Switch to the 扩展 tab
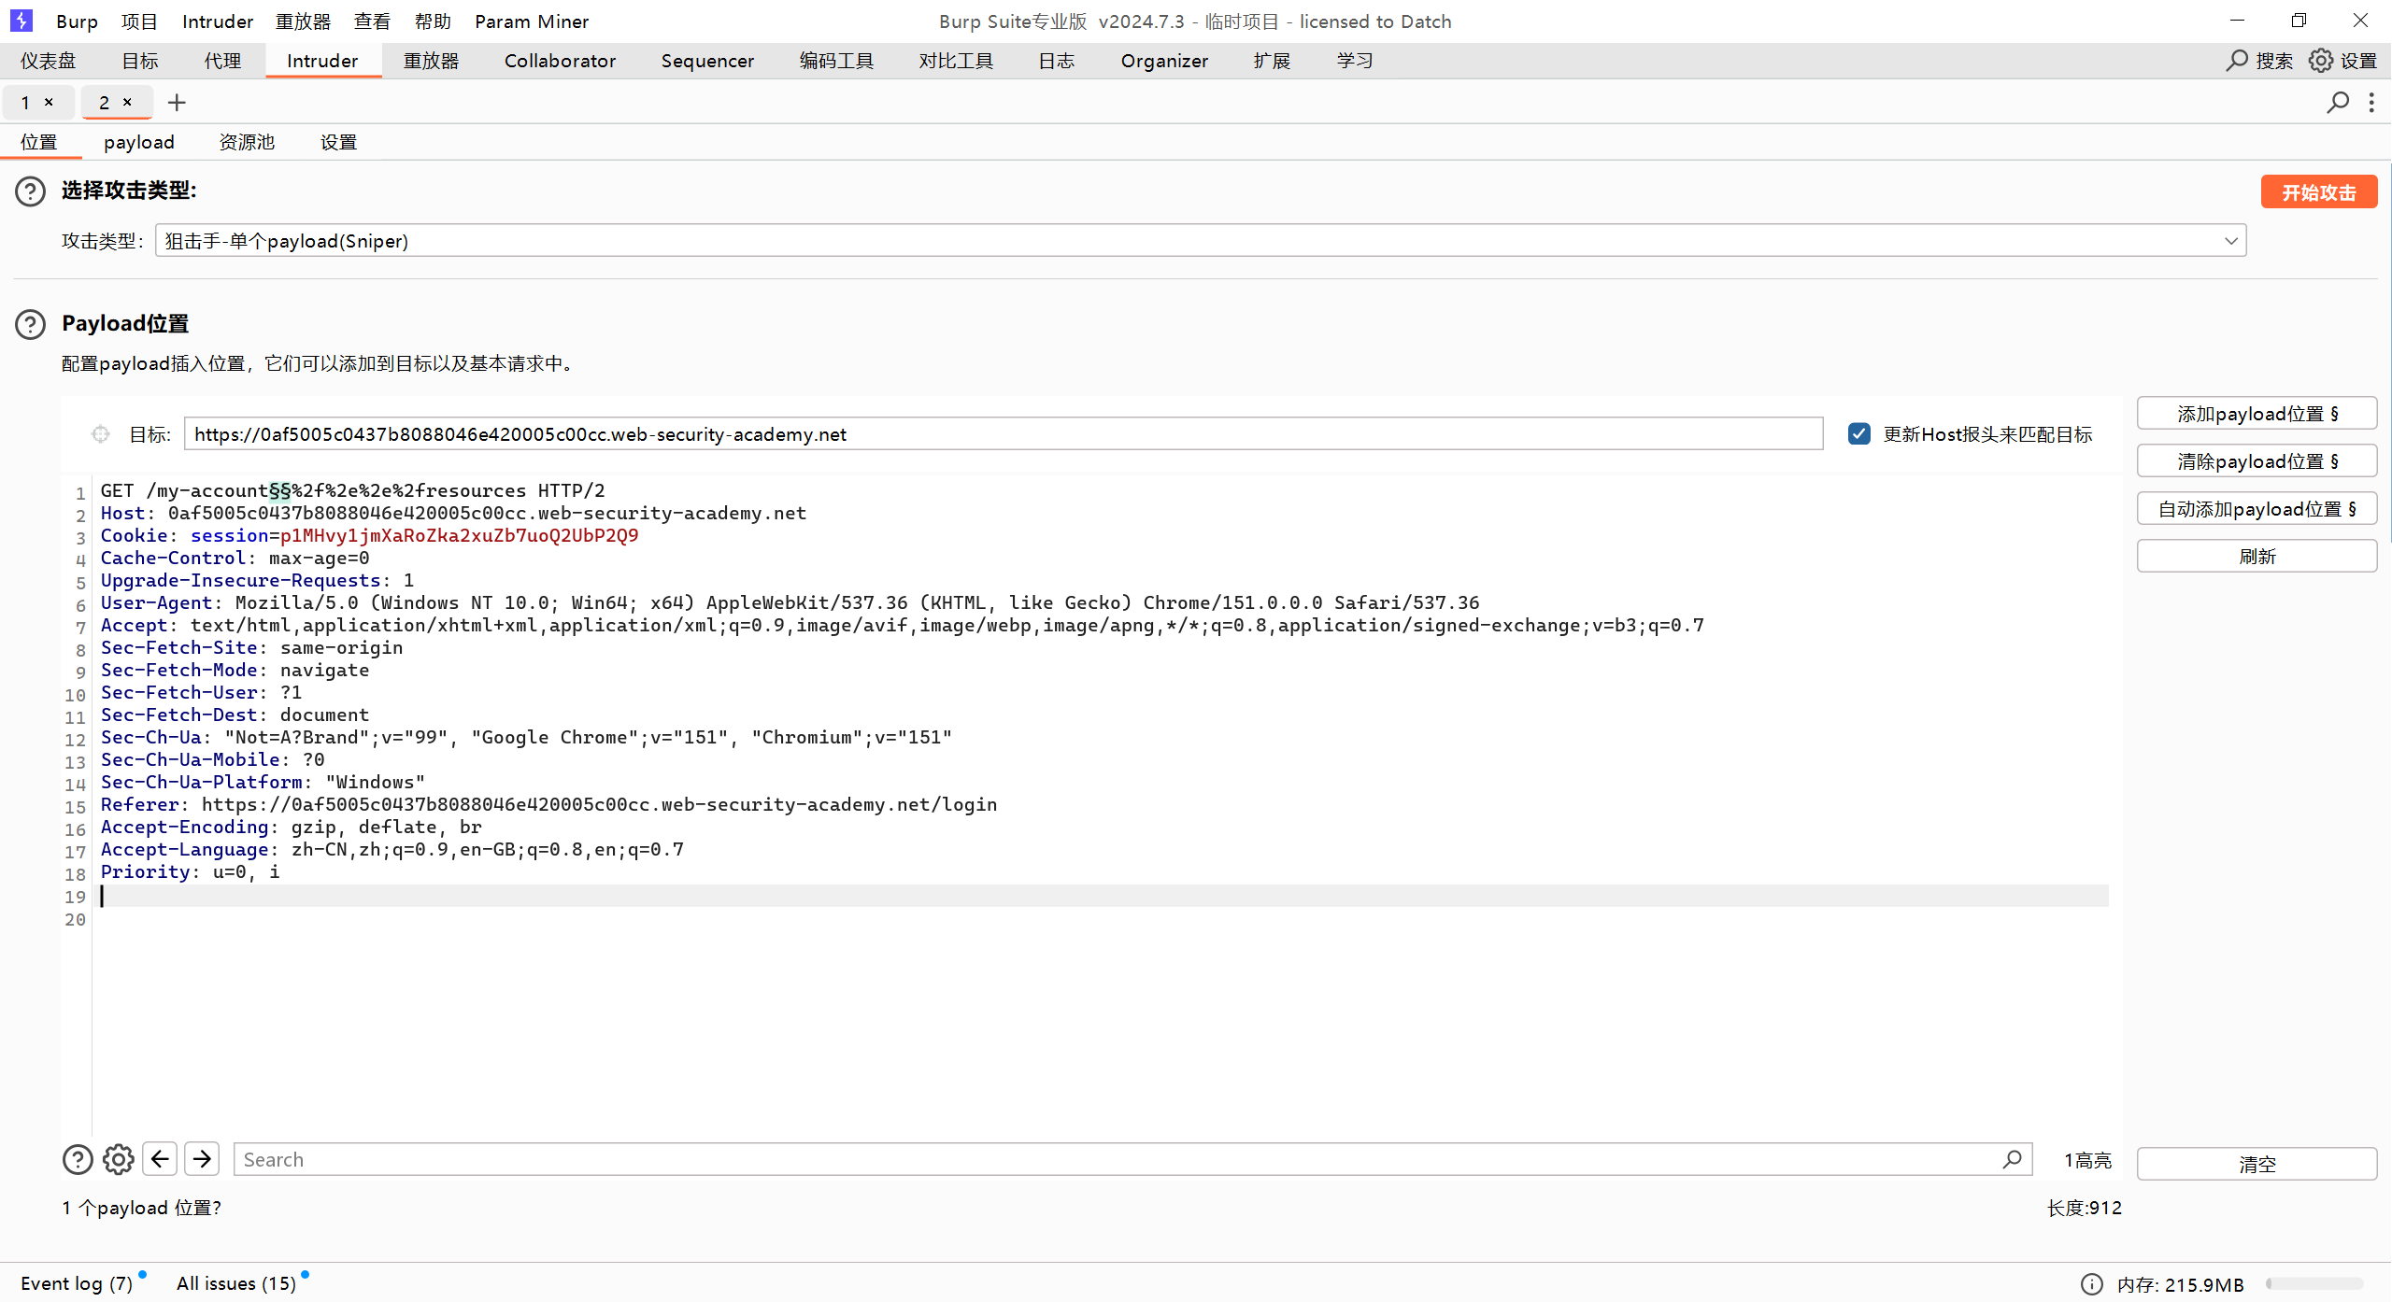Image resolution: width=2392 pixels, height=1302 pixels. [x=1272, y=61]
